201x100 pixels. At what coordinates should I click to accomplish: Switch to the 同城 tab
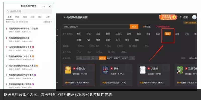click(25, 17)
